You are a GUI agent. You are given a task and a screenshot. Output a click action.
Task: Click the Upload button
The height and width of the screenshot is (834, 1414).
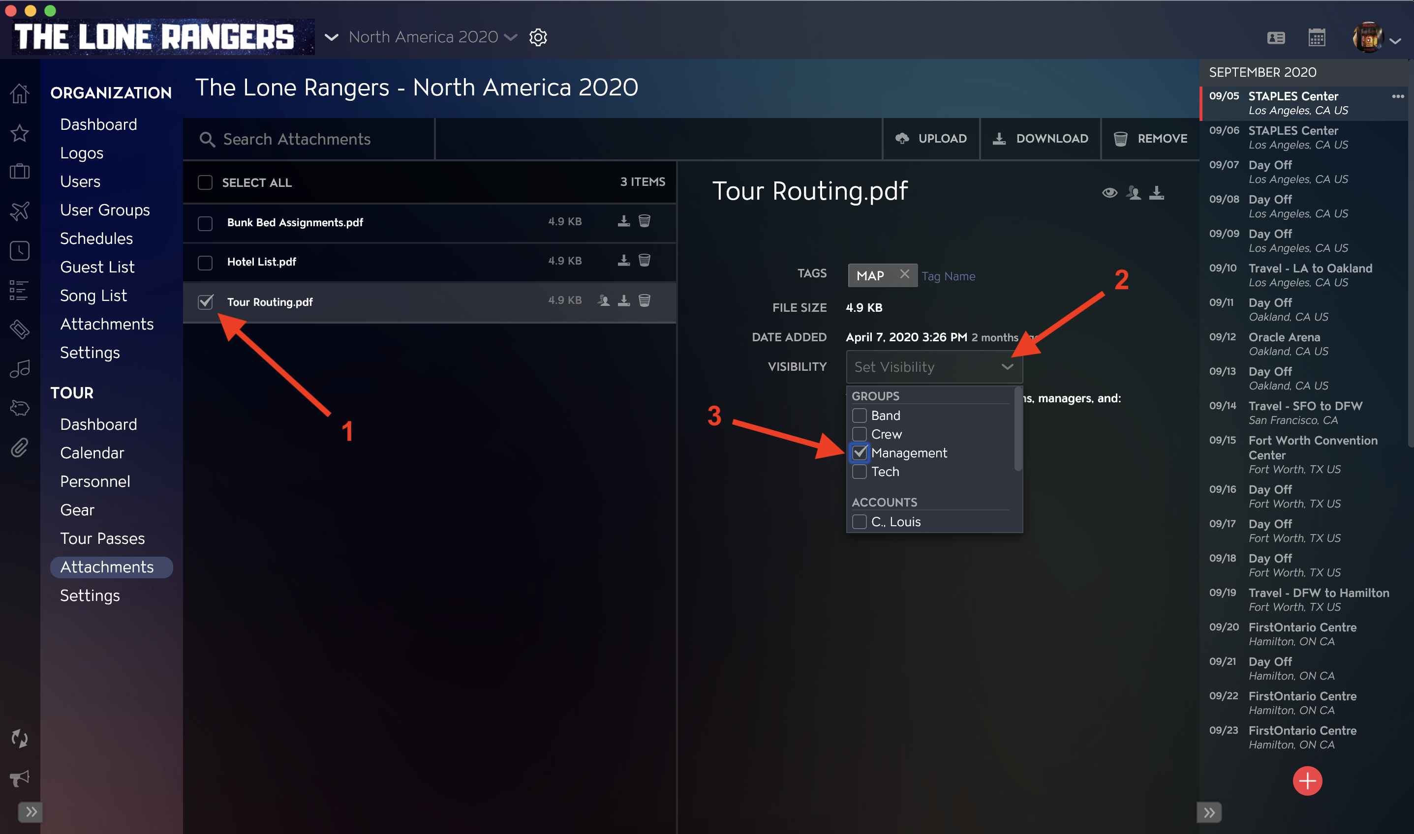(x=931, y=139)
